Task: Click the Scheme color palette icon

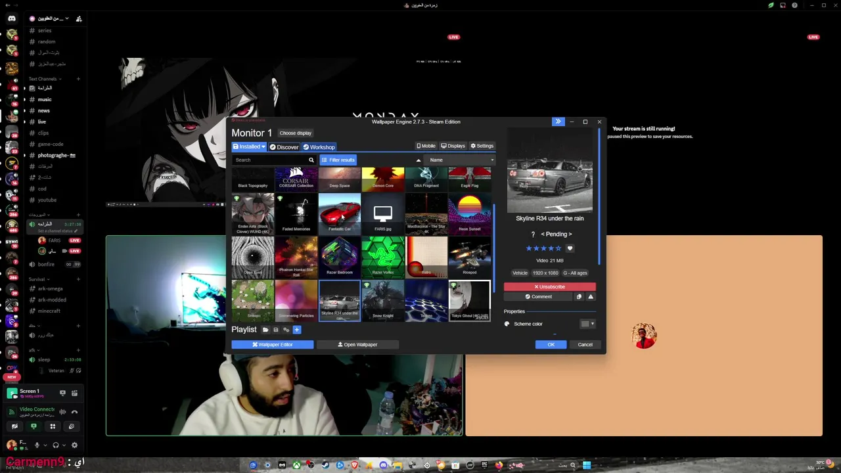Action: click(507, 324)
